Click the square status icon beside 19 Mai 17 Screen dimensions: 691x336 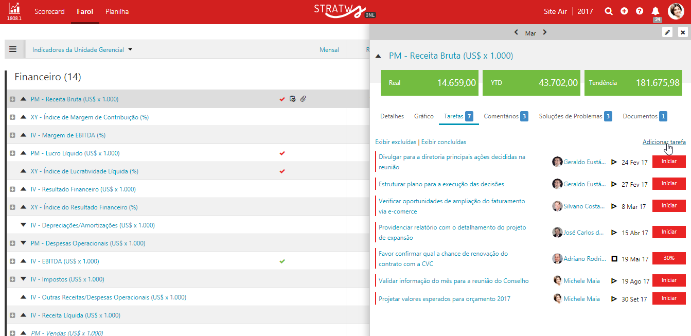point(614,258)
